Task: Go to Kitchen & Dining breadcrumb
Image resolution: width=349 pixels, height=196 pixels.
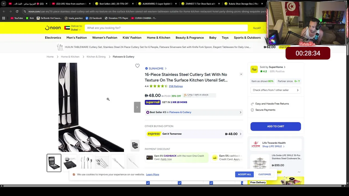Action: tap(96, 57)
